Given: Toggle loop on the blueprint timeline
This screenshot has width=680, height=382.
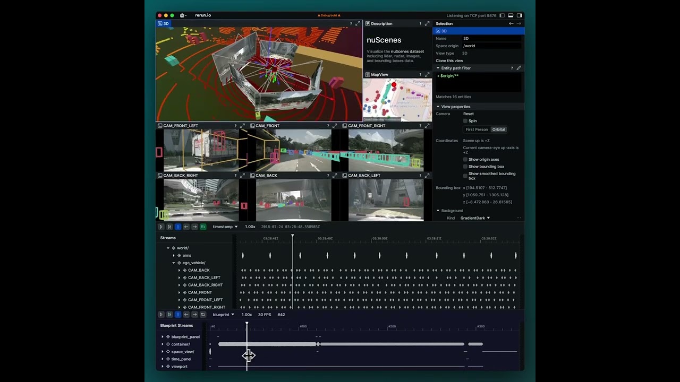Looking at the screenshot, I should [x=202, y=315].
